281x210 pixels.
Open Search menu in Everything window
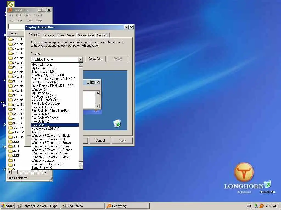pos(38,15)
